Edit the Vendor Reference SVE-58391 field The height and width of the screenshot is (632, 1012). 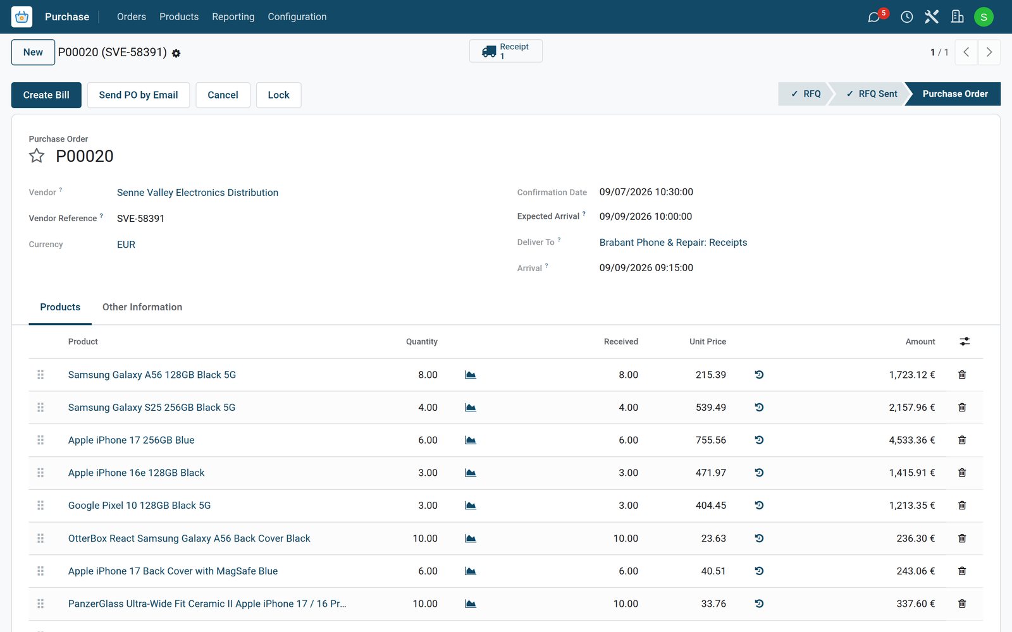140,219
